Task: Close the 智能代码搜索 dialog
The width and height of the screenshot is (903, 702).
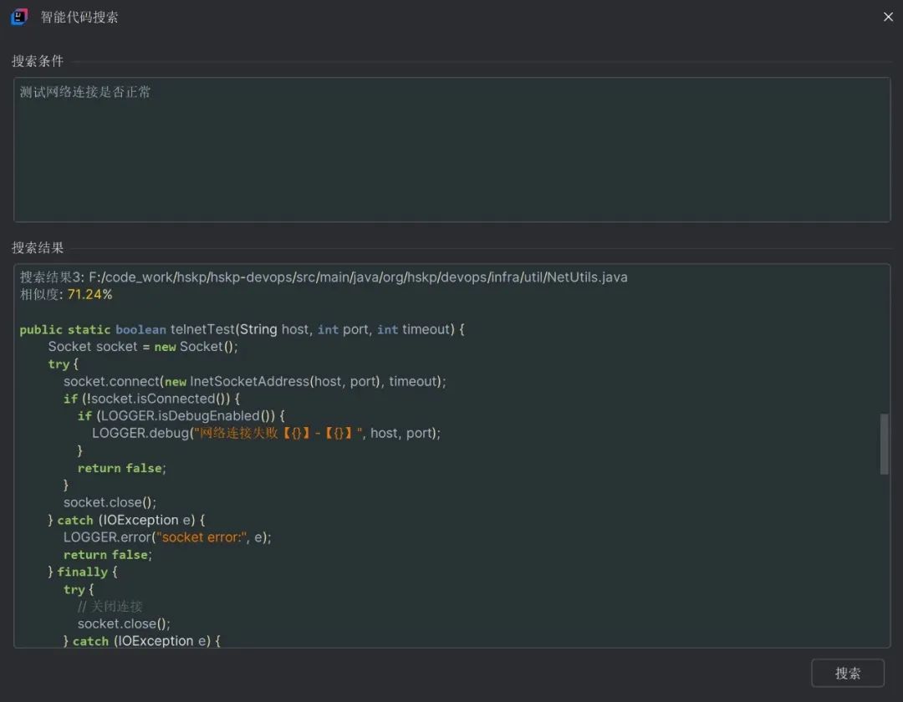Action: pos(888,17)
